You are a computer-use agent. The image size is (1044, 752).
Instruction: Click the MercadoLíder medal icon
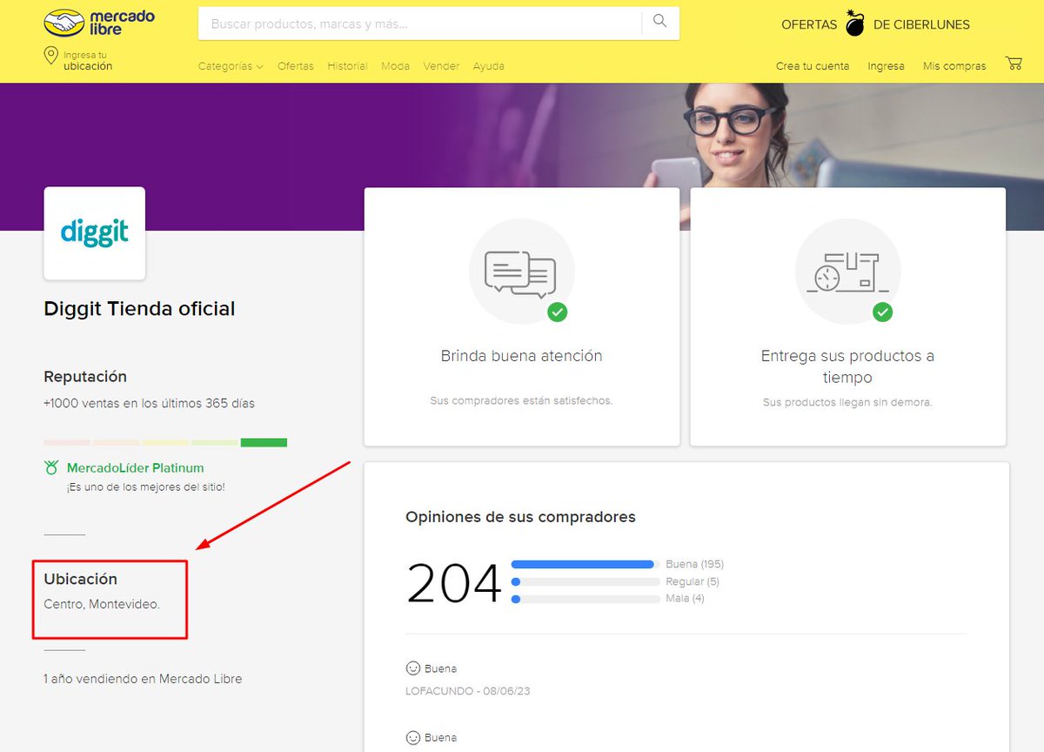pyautogui.click(x=51, y=468)
